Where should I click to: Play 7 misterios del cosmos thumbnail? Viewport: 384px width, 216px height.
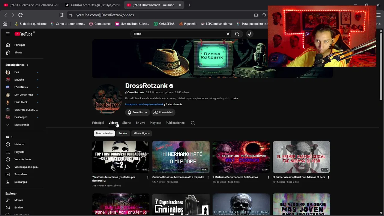(x=241, y=157)
